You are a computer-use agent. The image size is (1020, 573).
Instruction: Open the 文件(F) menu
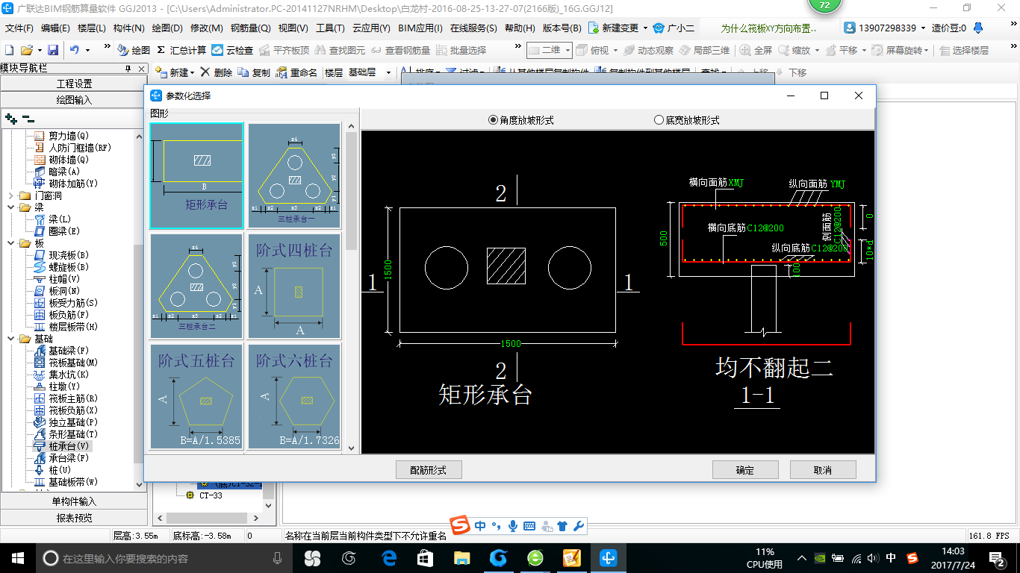tap(19, 28)
